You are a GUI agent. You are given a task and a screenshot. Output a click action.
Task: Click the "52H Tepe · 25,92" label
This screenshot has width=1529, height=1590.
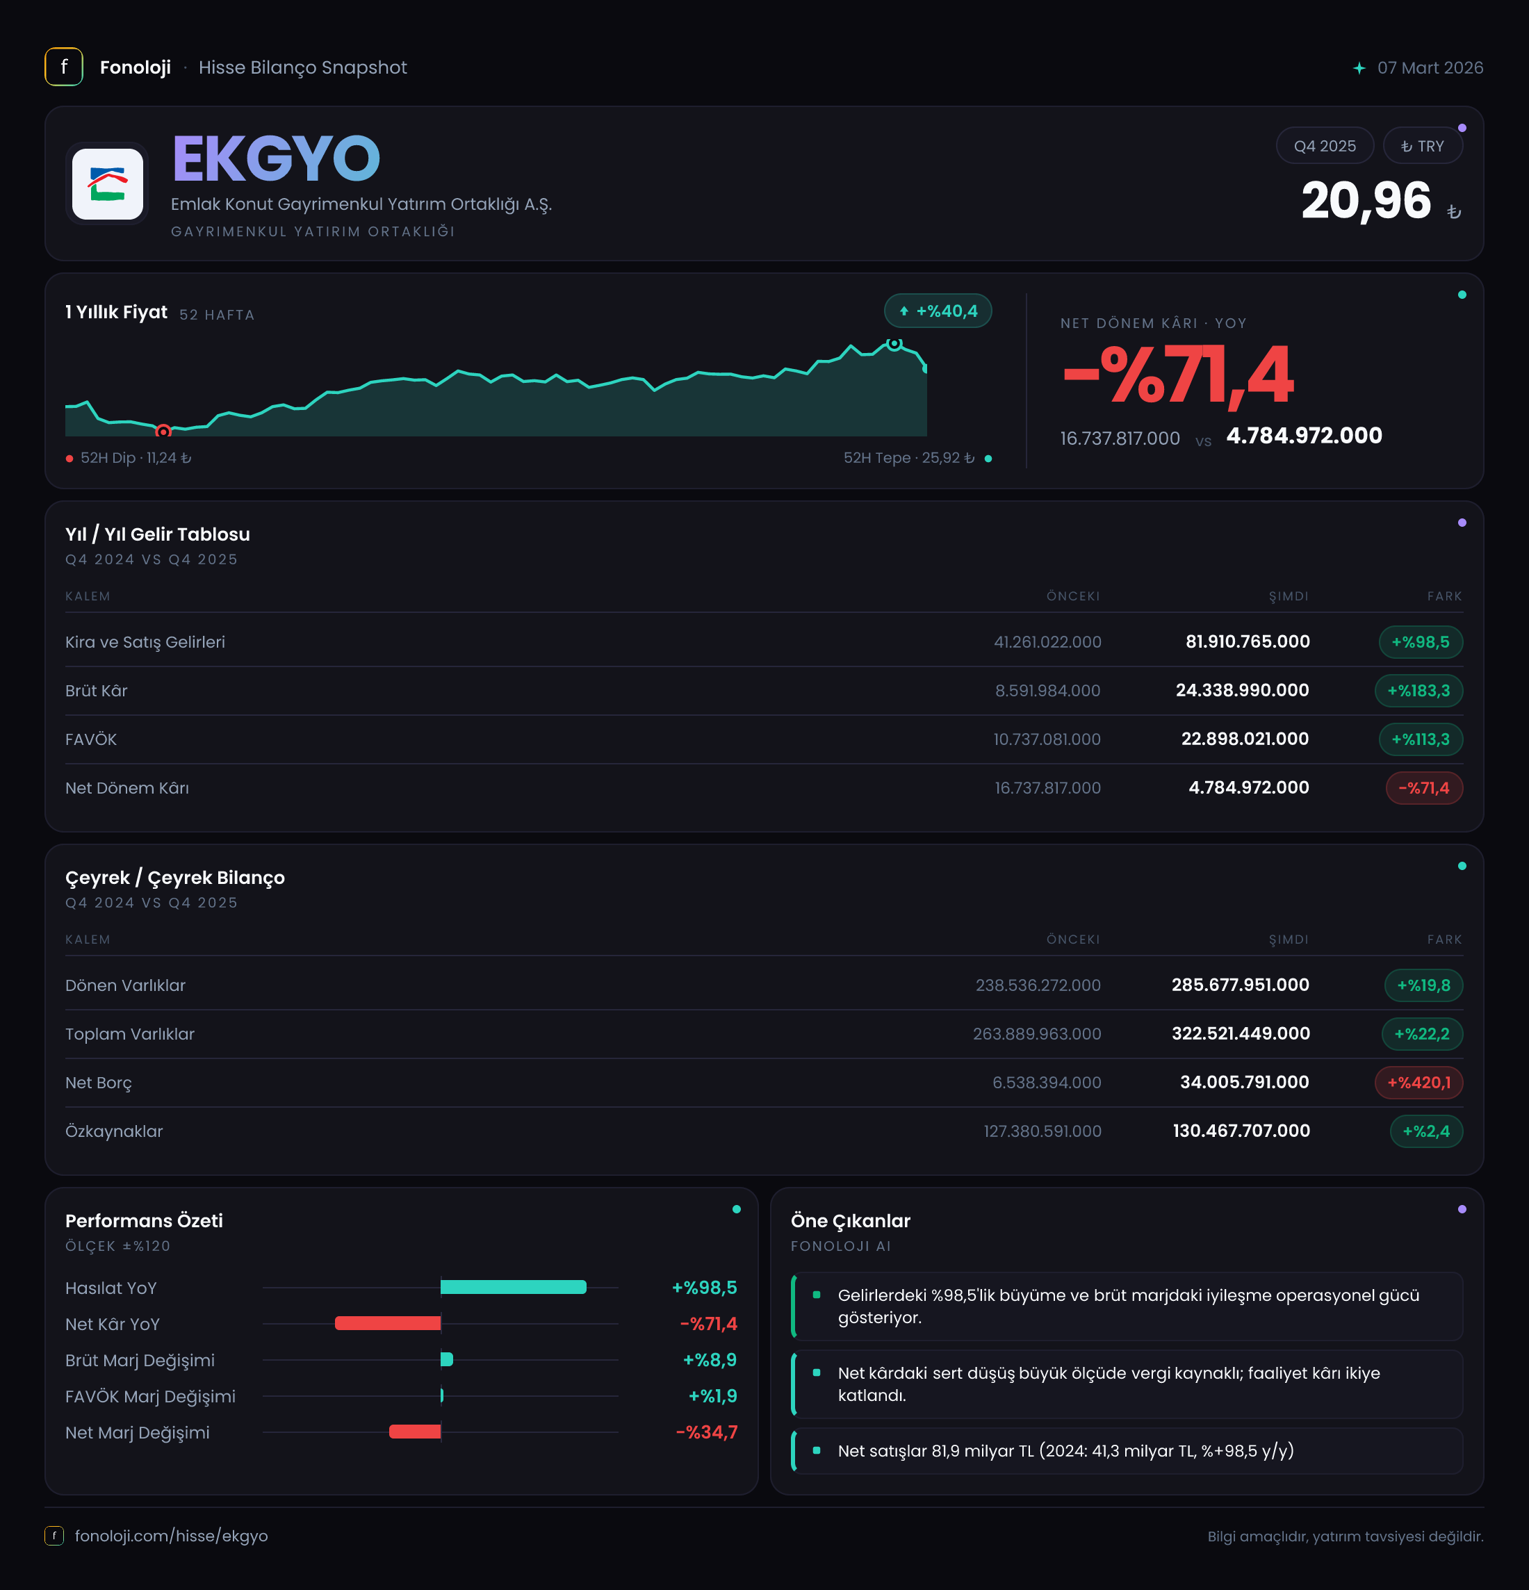(909, 459)
